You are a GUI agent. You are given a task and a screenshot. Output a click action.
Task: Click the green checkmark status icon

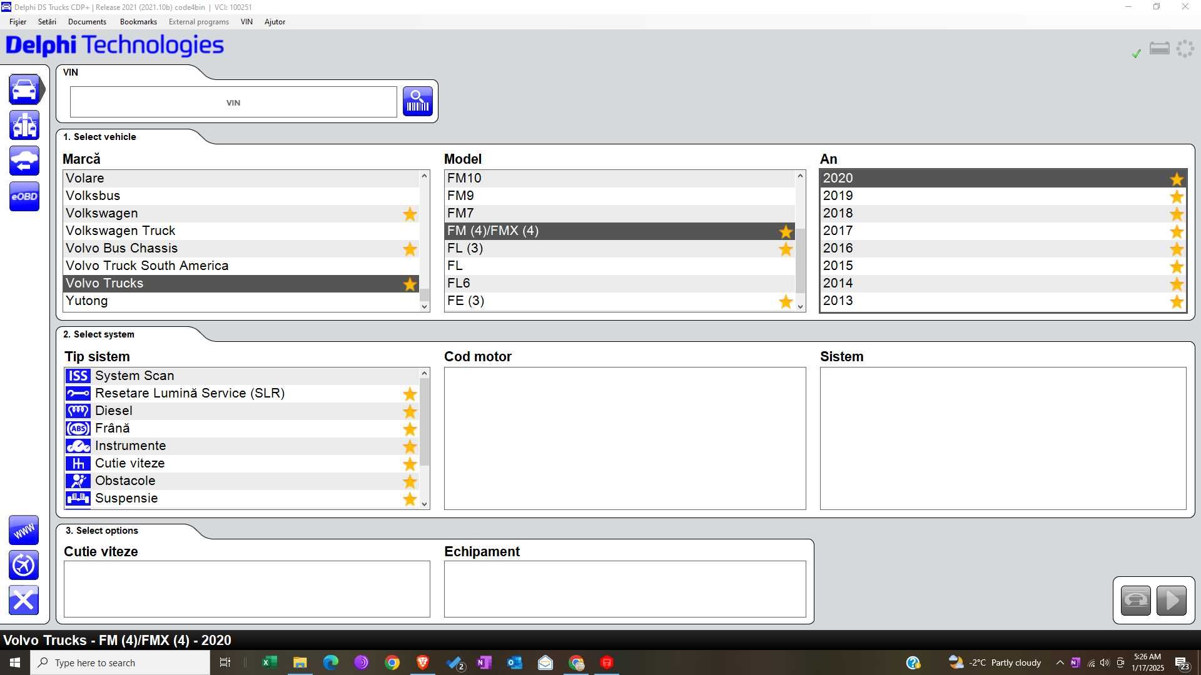point(1137,54)
